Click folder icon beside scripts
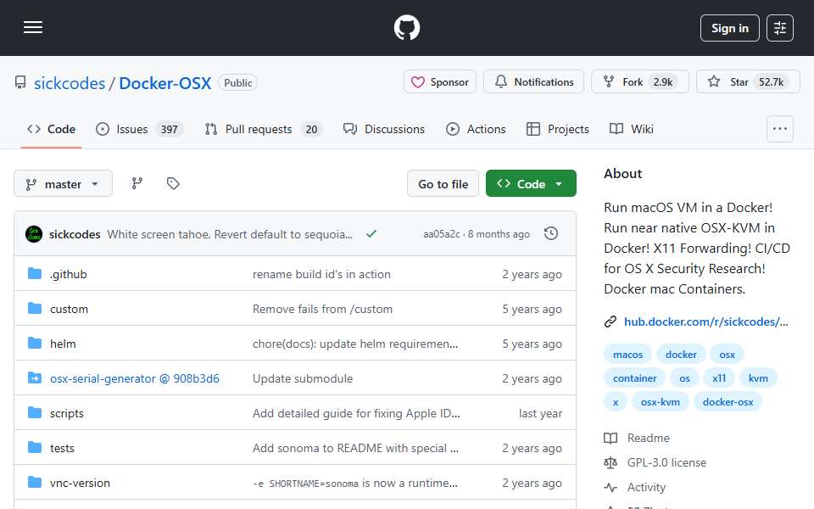The image size is (814, 509). tap(35, 412)
